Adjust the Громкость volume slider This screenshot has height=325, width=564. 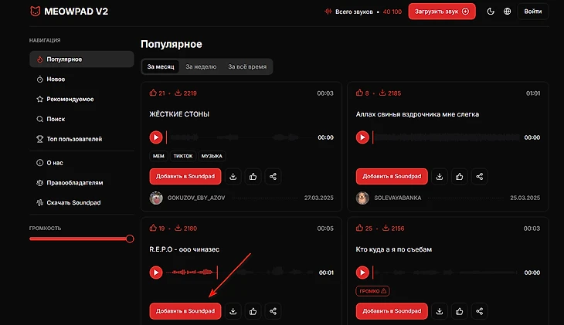[x=81, y=239]
